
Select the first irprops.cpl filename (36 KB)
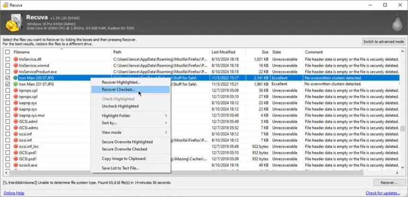(28, 90)
